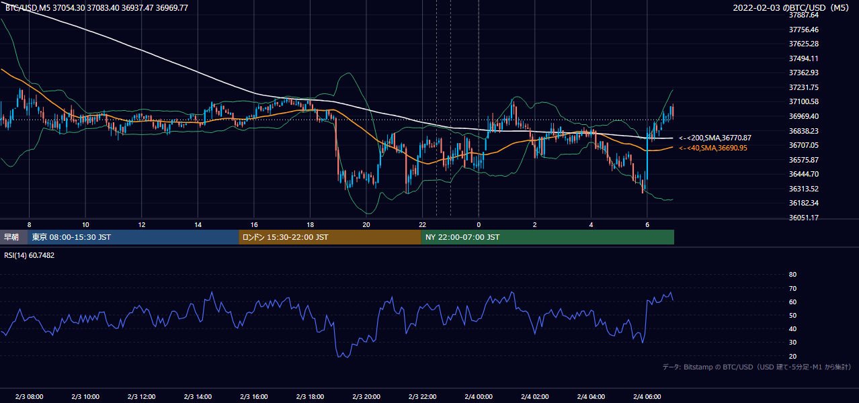Viewport: 859px width, 403px height.
Task: Click hour tick 14 under price chart
Action: point(198,224)
